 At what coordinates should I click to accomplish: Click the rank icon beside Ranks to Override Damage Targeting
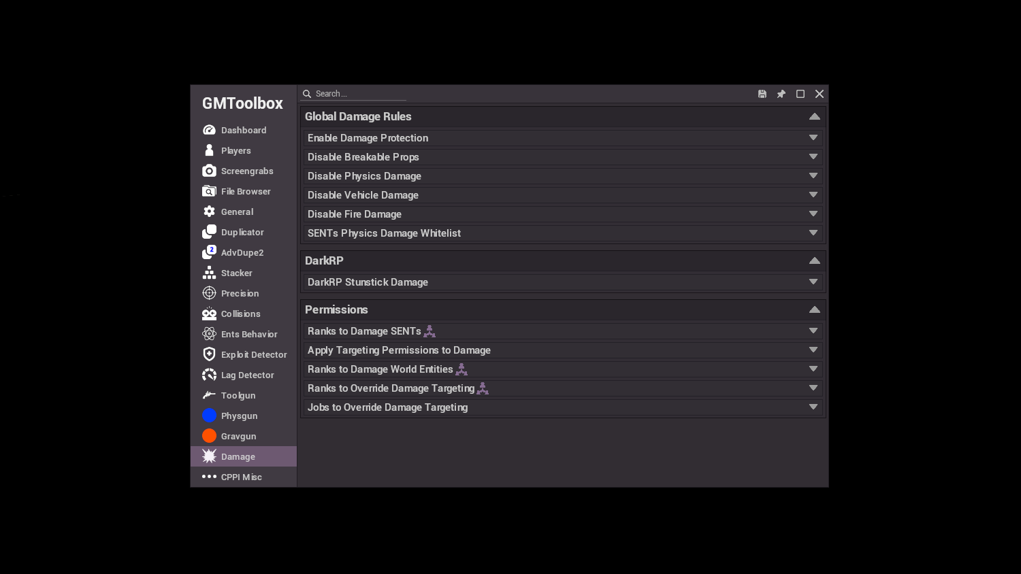click(x=483, y=388)
